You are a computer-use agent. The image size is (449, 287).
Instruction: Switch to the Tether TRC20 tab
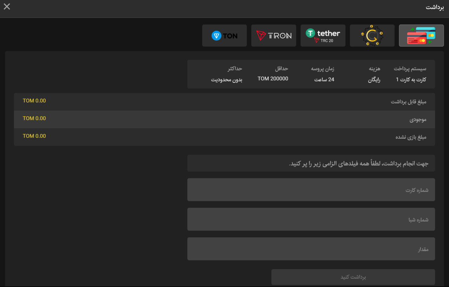323,35
